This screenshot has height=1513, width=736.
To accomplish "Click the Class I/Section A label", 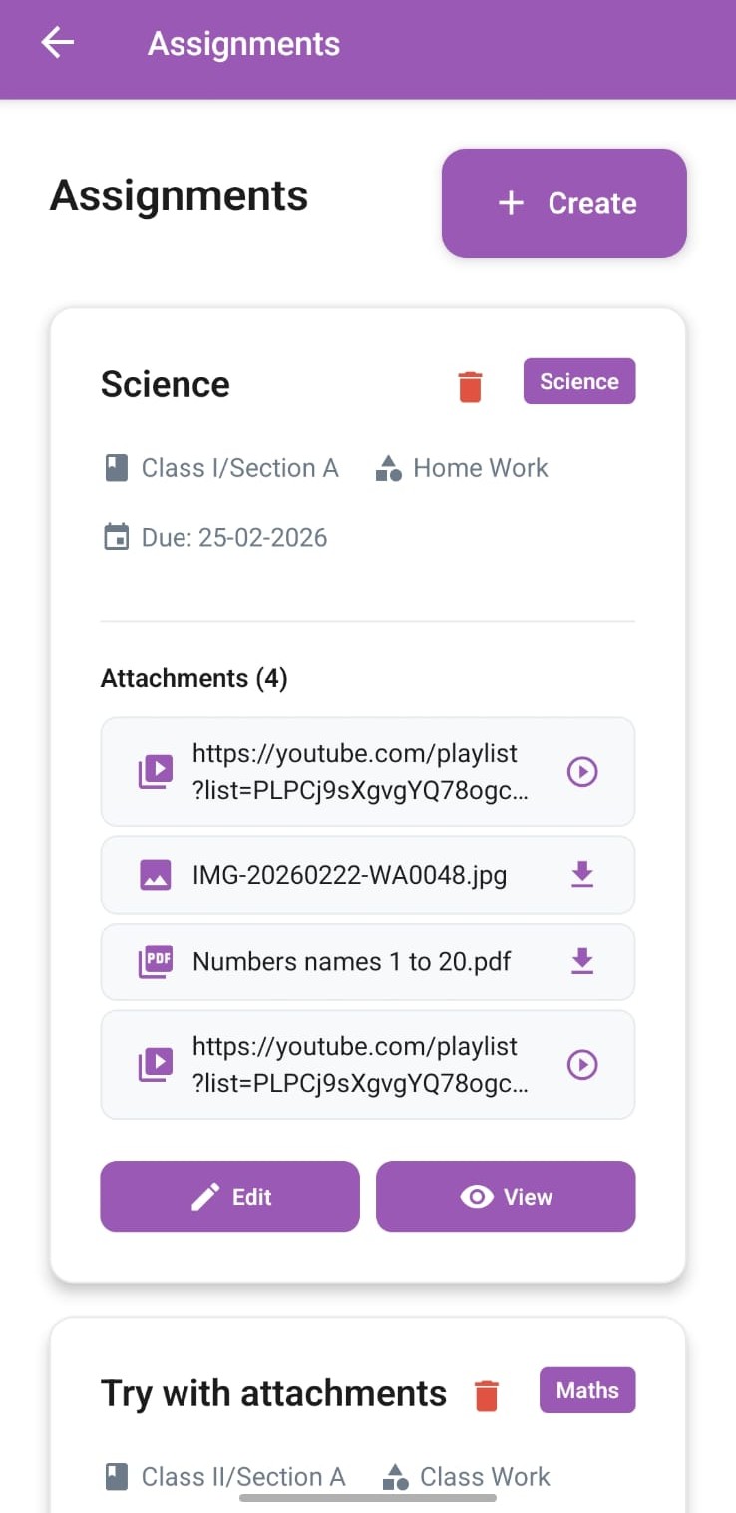I will point(239,468).
